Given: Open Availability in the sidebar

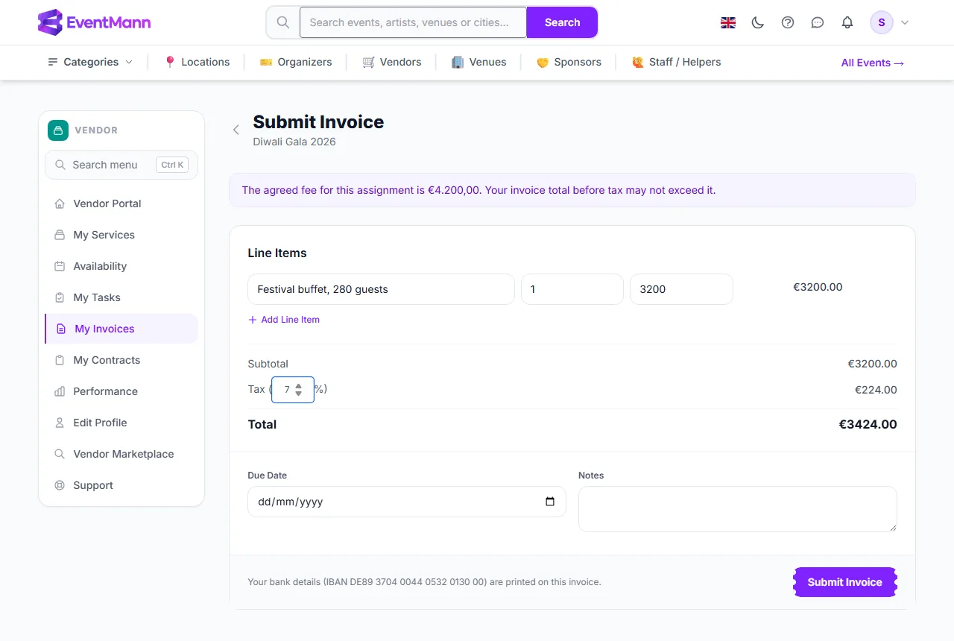Looking at the screenshot, I should click(x=121, y=266).
